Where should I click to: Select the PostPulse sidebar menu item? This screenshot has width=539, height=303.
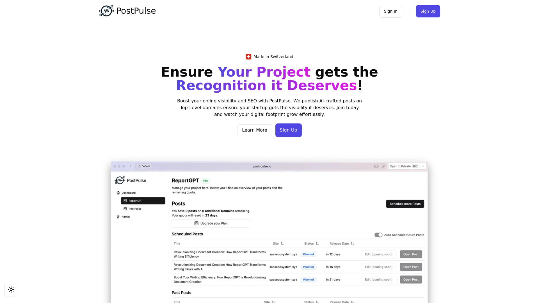tap(135, 208)
